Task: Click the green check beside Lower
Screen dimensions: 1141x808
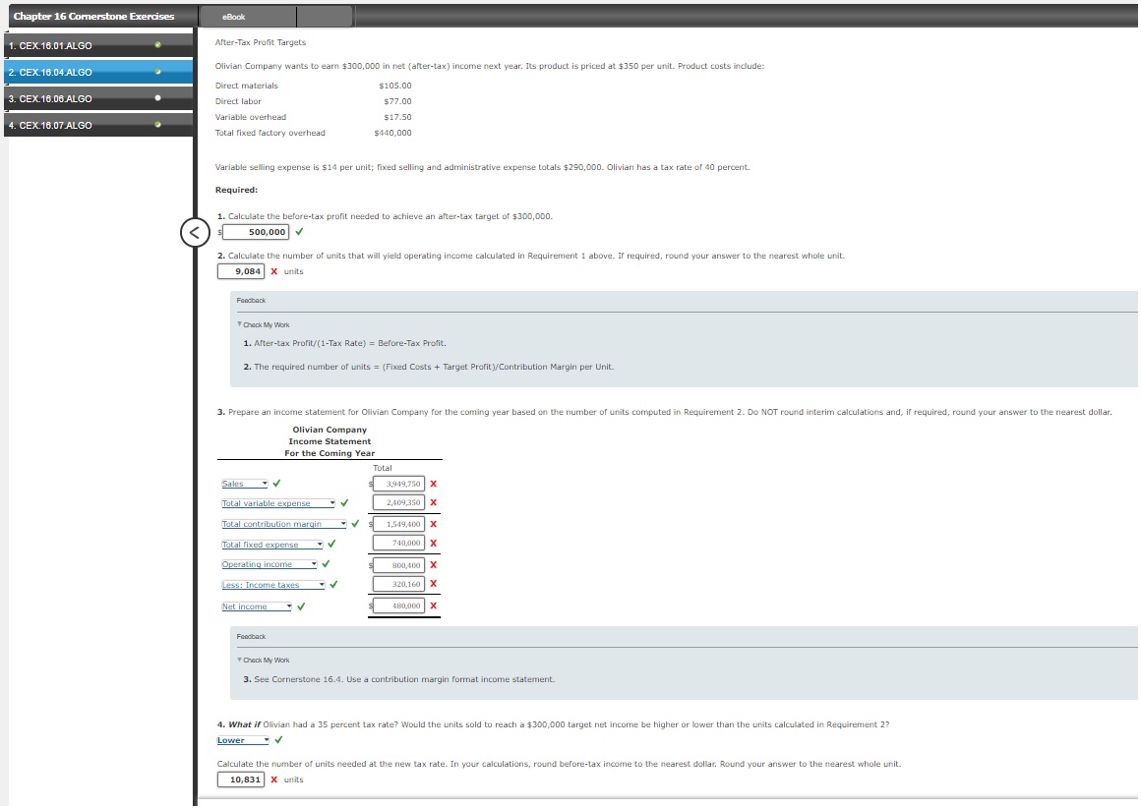Action: [x=278, y=739]
